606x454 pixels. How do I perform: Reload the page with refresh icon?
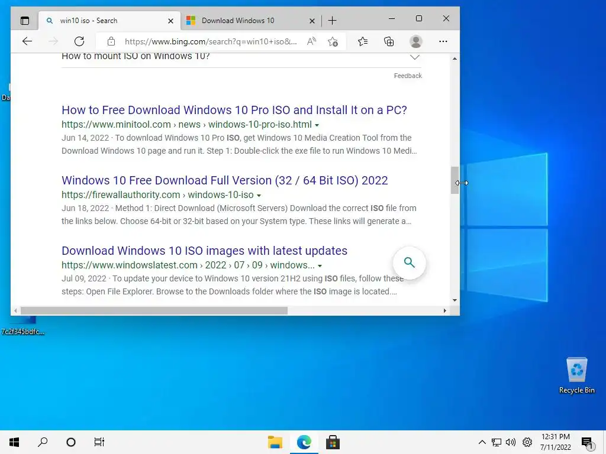[x=79, y=41]
